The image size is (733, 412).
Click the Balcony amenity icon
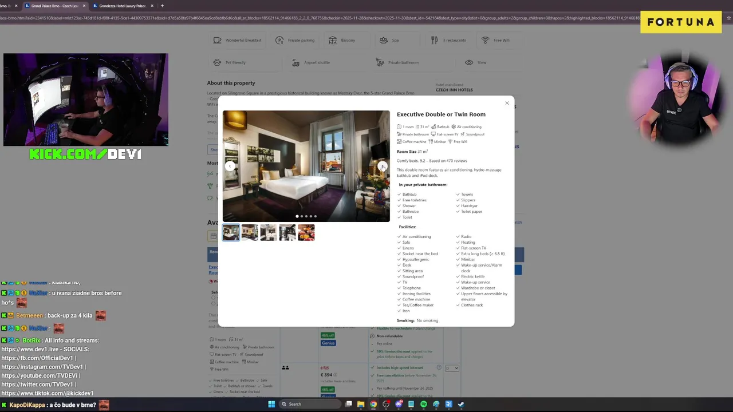point(333,40)
